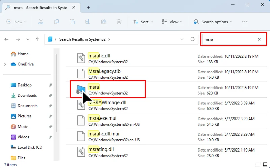Select the msra application icon

click(81, 90)
